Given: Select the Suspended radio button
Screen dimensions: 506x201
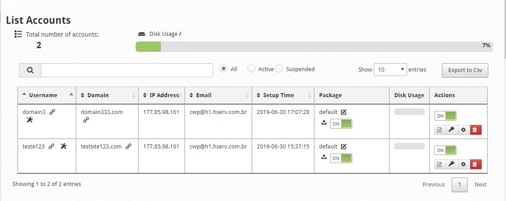Looking at the screenshot, I should point(279,69).
